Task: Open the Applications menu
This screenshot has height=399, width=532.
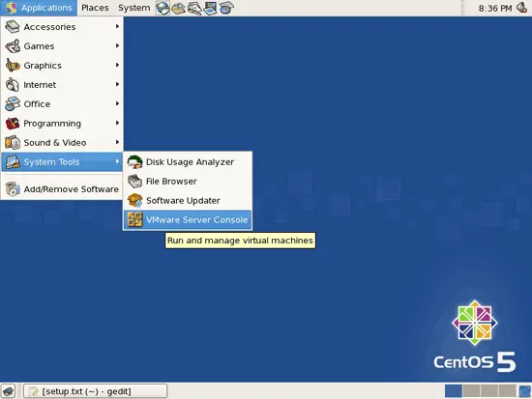Action: [x=39, y=8]
